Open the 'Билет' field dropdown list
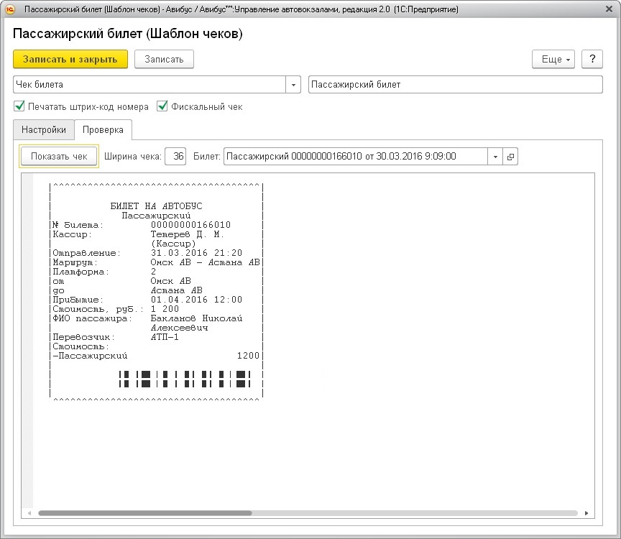621x539 pixels. tap(494, 157)
